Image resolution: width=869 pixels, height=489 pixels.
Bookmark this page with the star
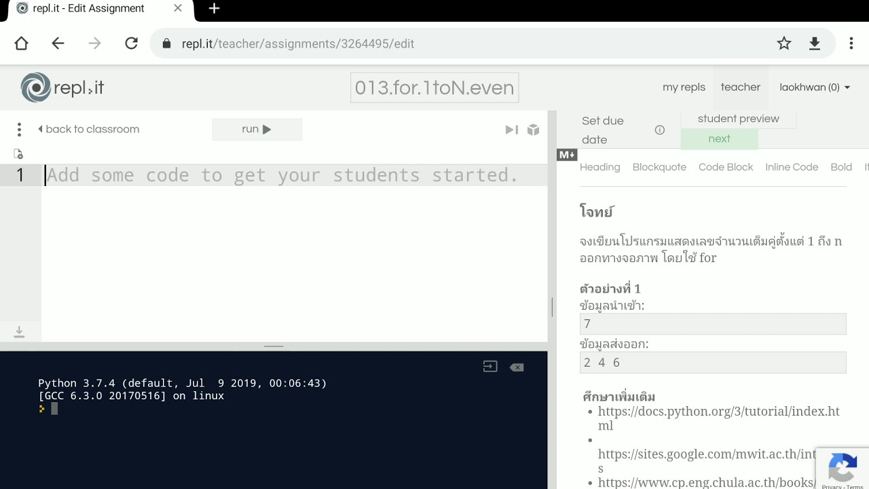point(784,43)
